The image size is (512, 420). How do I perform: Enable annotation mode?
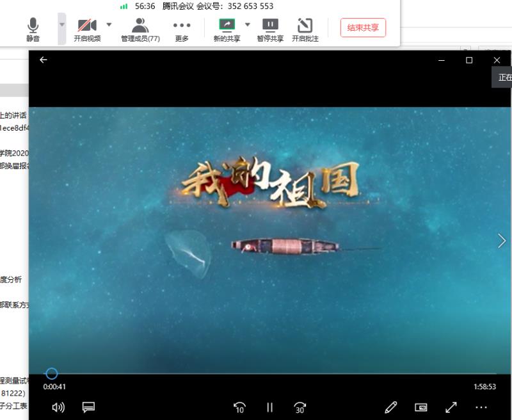coord(305,29)
